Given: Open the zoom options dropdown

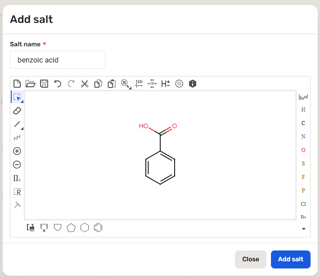Looking at the screenshot, I should coord(126,84).
